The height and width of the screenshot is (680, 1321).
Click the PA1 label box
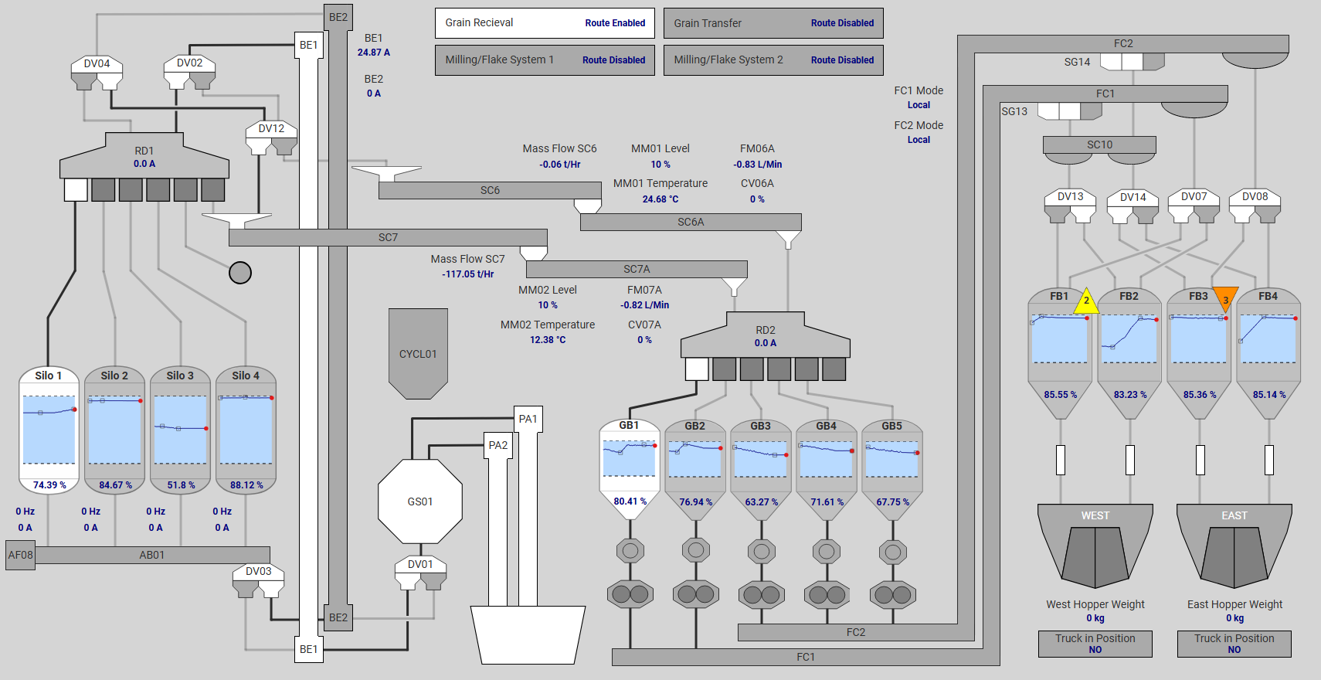click(x=528, y=419)
